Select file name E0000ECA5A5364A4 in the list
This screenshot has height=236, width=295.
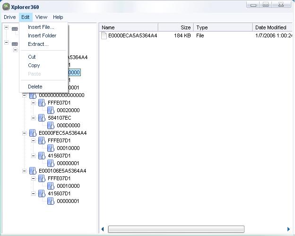[133, 35]
